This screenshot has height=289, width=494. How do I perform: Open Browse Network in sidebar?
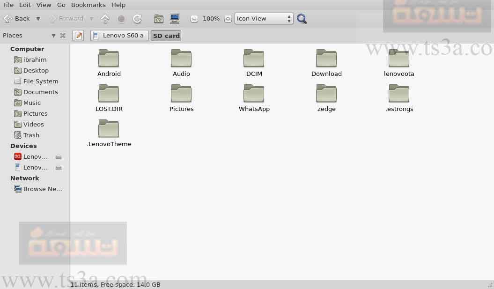[x=38, y=189]
